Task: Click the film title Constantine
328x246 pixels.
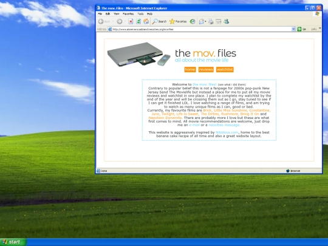Action: [x=259, y=110]
